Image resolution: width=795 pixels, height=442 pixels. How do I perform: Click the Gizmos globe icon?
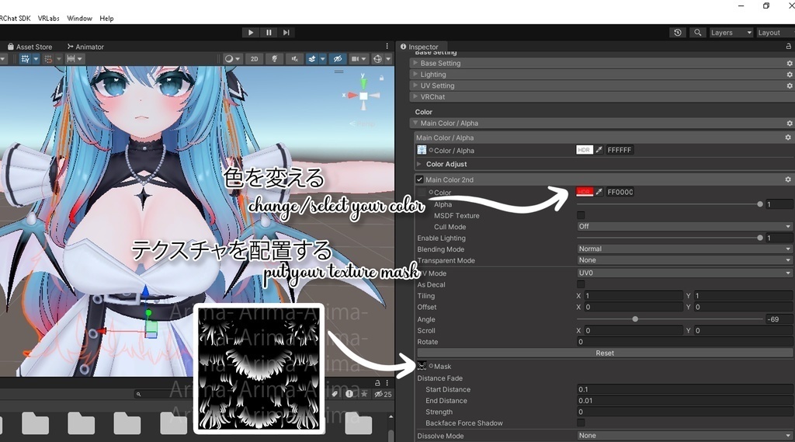(377, 59)
